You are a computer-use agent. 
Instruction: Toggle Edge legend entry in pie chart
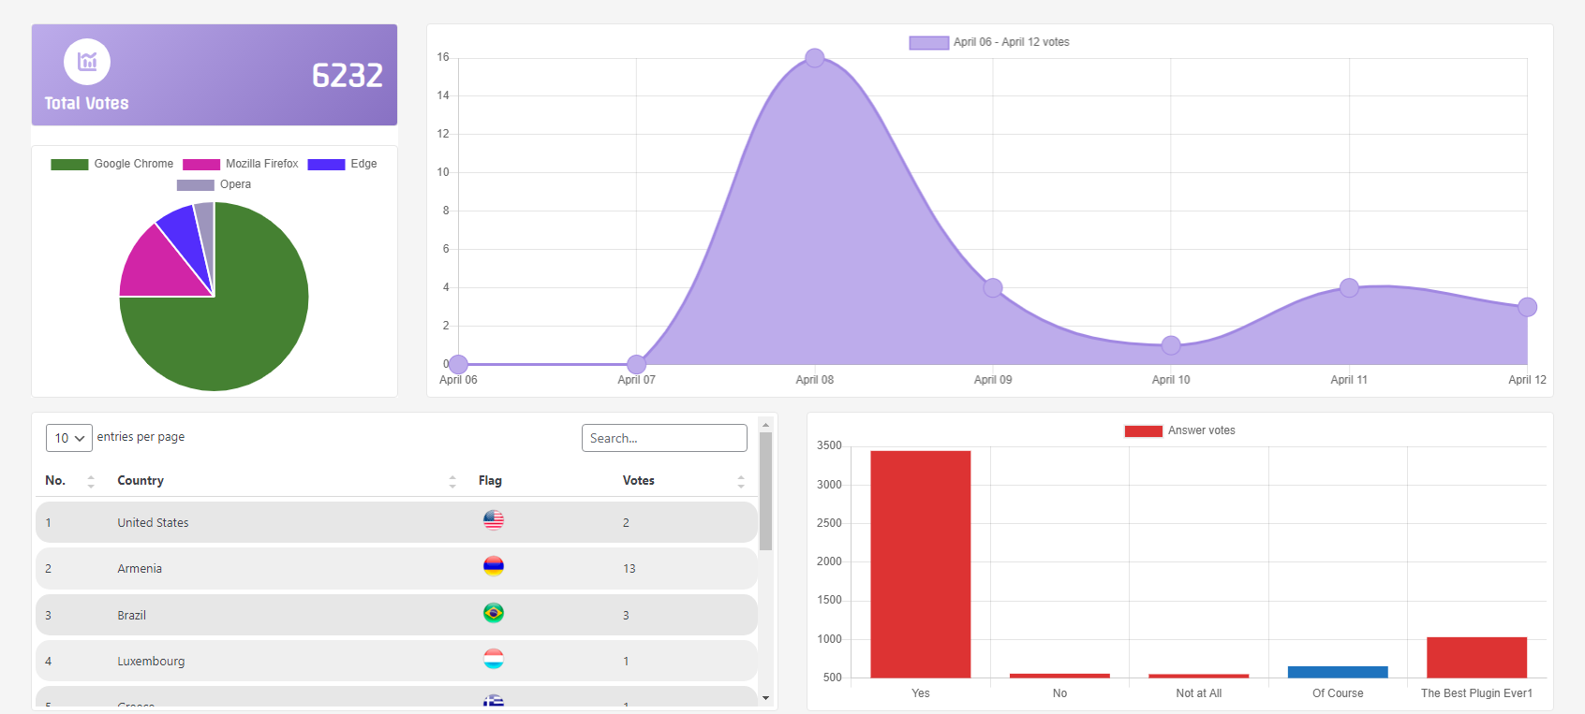[343, 164]
